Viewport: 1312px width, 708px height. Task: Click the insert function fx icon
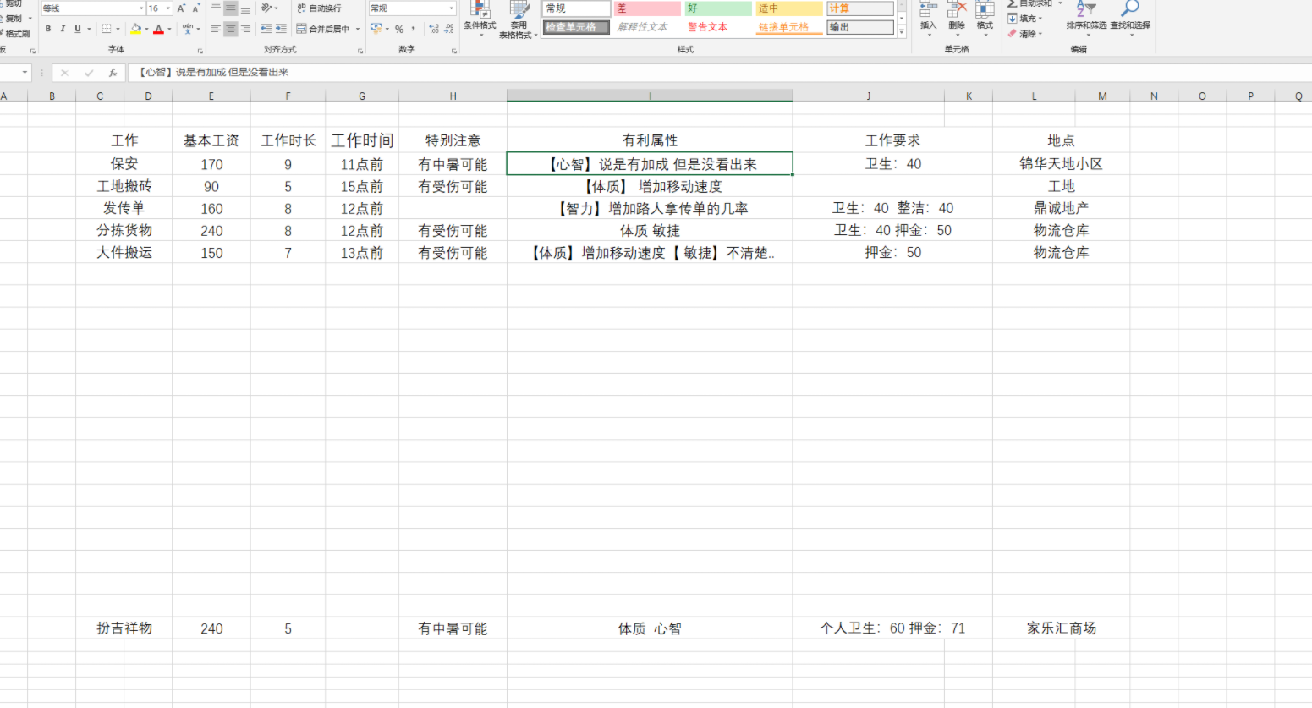tap(113, 73)
